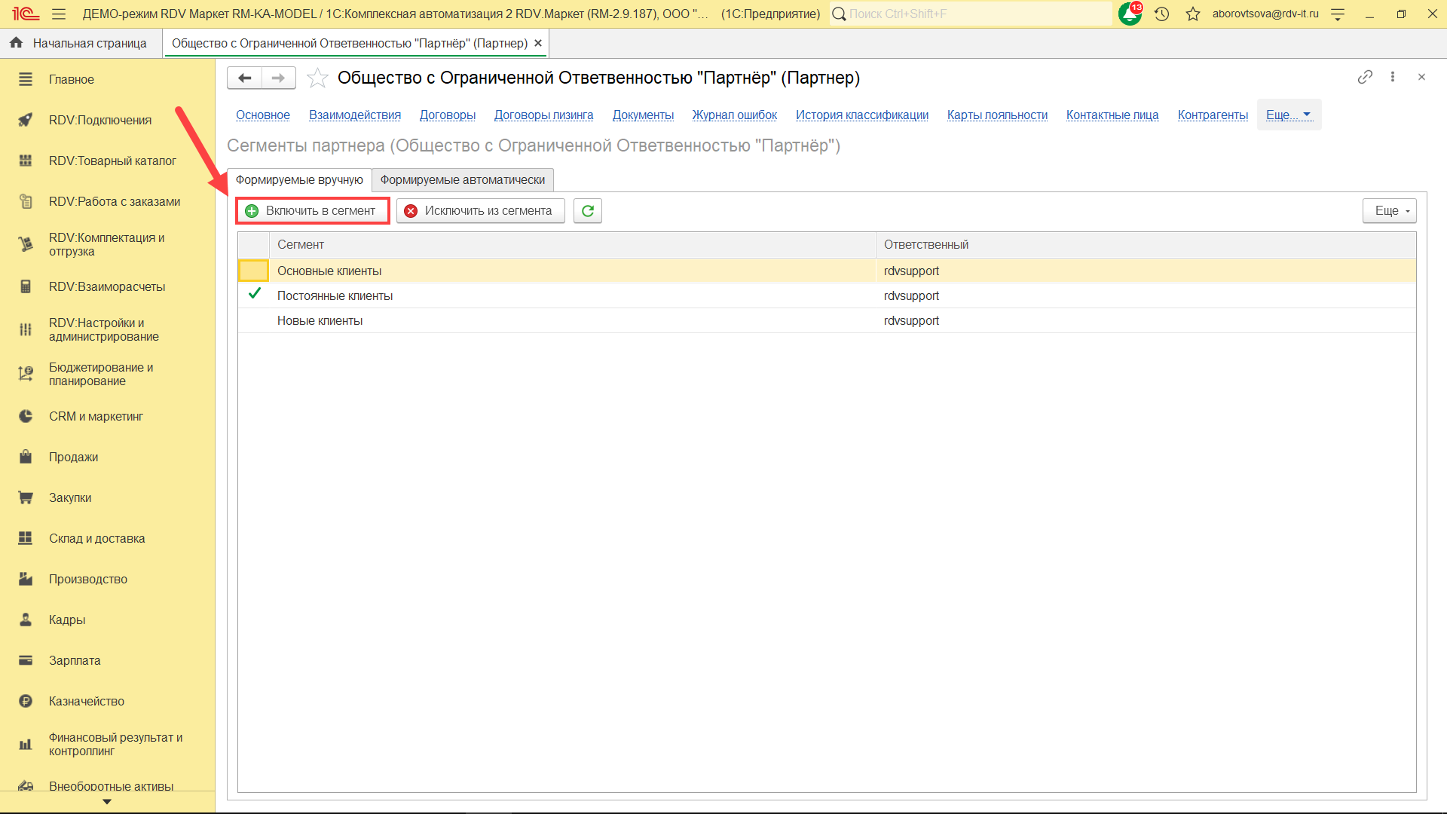Add partner page to favorites star
The image size is (1447, 814).
coord(318,78)
